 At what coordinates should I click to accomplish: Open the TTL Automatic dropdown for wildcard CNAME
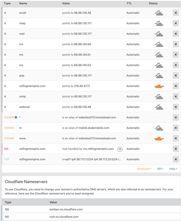pyautogui.click(x=133, y=118)
